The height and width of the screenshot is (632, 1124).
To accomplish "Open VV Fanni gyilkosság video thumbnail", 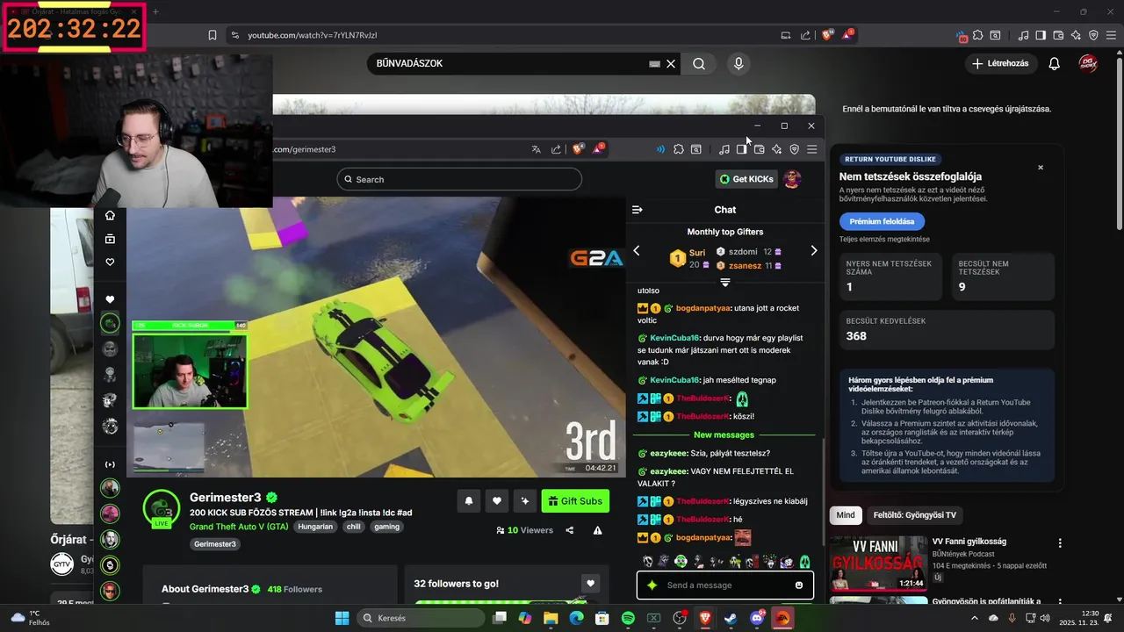I will point(878,563).
